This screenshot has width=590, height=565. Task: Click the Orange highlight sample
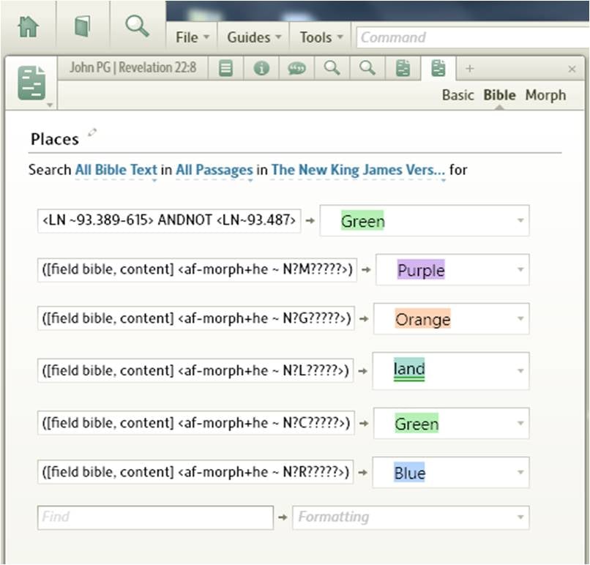422,319
